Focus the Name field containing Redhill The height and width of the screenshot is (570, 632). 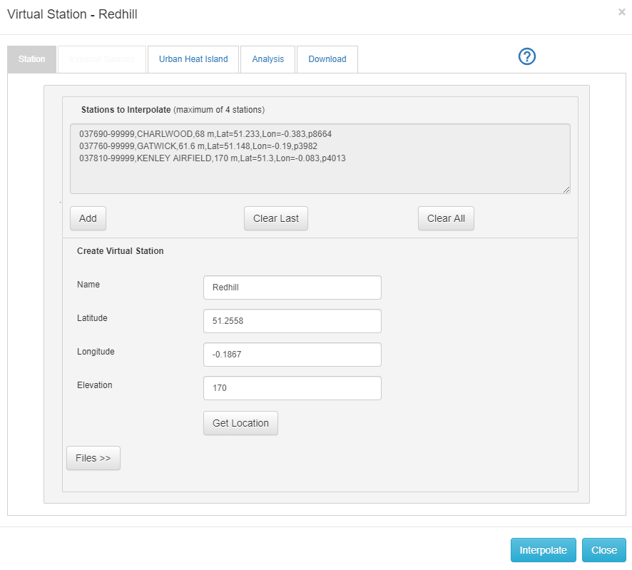tap(292, 287)
